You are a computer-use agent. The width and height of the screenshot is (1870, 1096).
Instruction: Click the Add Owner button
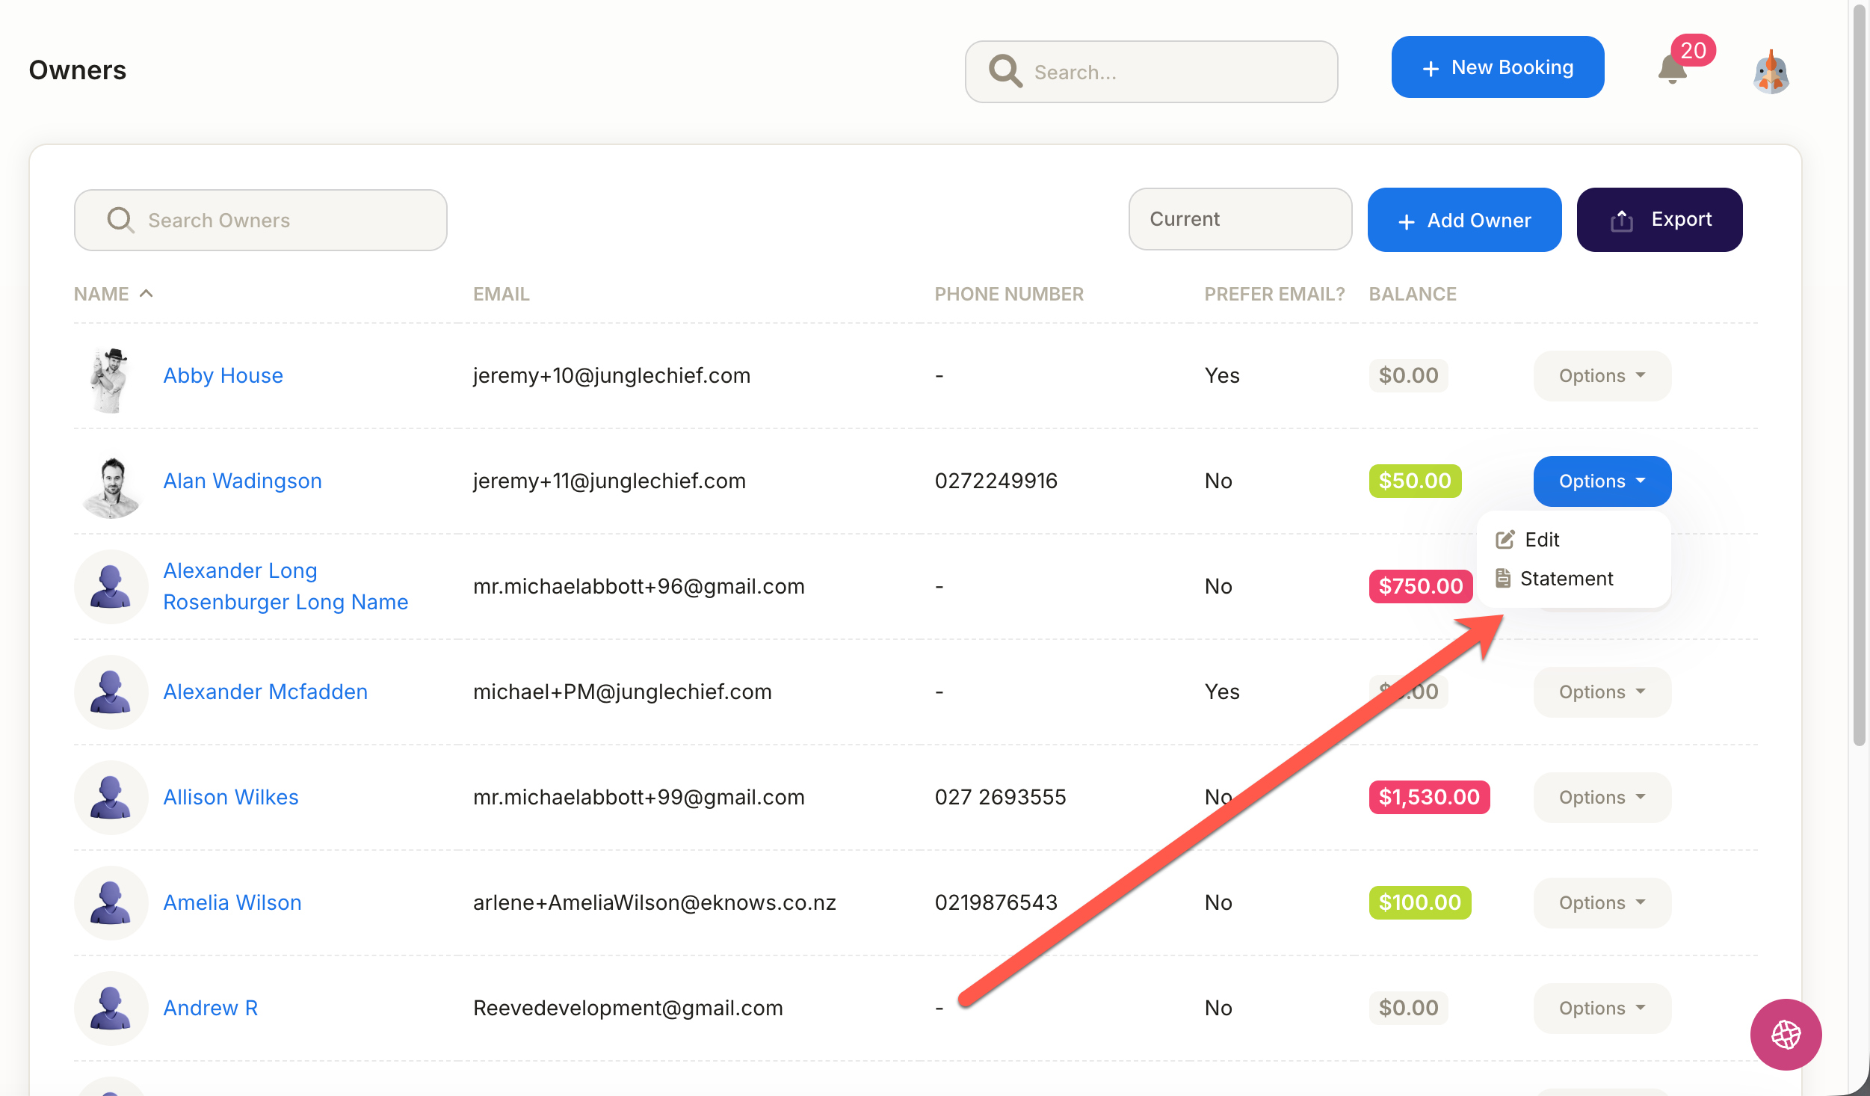(x=1463, y=220)
